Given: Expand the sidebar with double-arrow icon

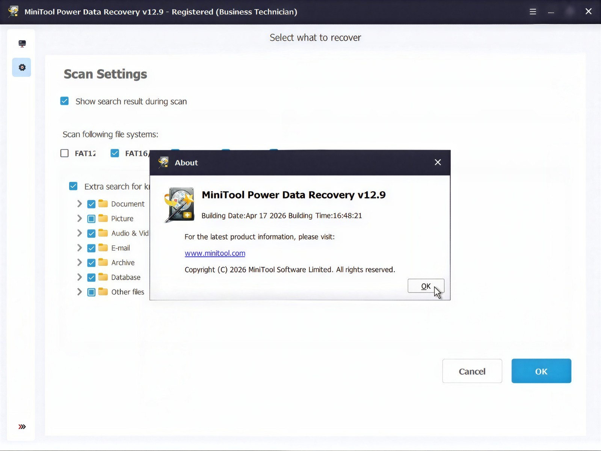Looking at the screenshot, I should 22,427.
